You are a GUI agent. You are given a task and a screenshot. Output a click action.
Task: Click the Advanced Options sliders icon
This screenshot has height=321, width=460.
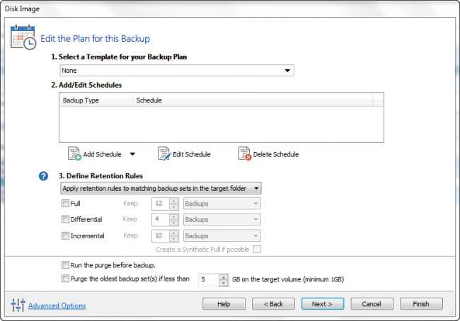[18, 305]
